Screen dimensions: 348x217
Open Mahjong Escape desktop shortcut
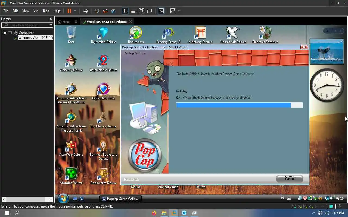click(x=200, y=35)
